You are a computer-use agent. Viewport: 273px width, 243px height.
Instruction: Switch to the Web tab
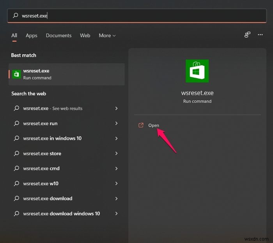click(85, 36)
